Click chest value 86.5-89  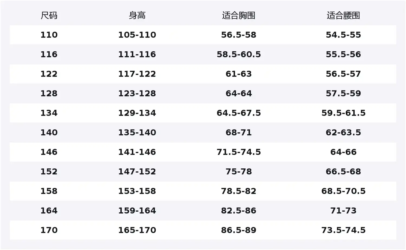click(x=238, y=230)
